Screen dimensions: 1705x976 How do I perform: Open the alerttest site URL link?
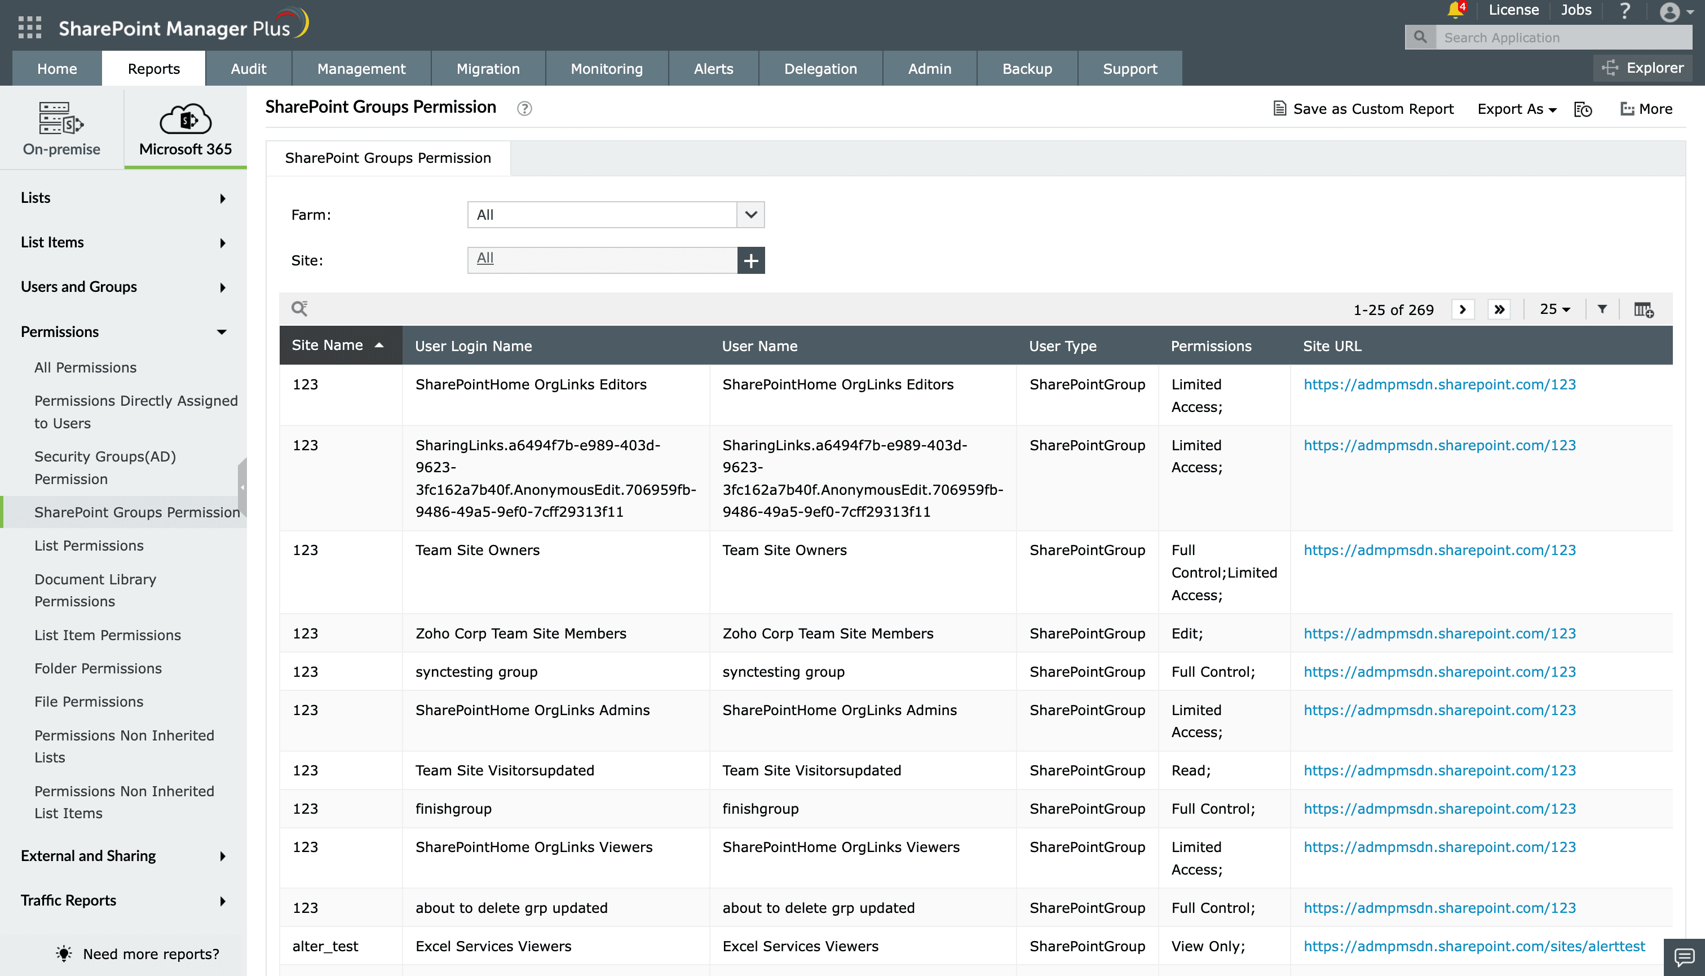coord(1474,946)
